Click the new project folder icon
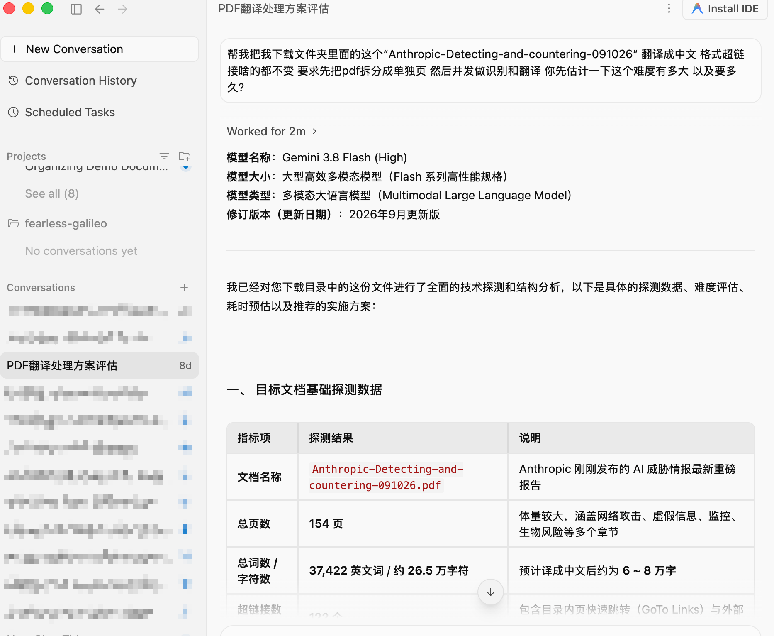 184,156
